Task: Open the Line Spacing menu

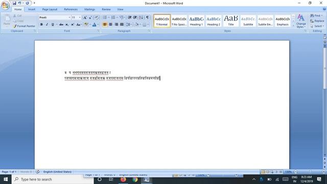Action: [x=129, y=25]
